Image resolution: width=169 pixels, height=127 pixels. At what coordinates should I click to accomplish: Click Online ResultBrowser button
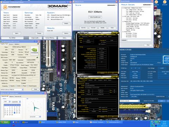click(x=95, y=17)
